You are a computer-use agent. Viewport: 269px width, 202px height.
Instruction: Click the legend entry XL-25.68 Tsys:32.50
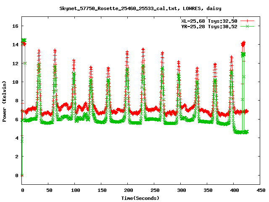point(209,21)
